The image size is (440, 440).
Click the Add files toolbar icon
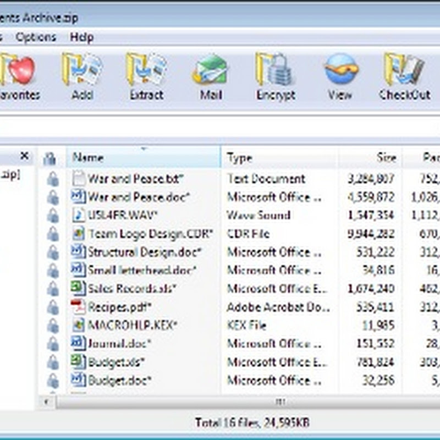coord(82,69)
